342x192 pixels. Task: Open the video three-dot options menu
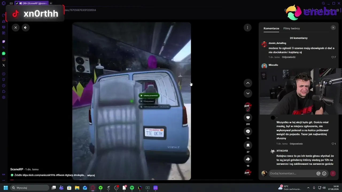tap(247, 27)
